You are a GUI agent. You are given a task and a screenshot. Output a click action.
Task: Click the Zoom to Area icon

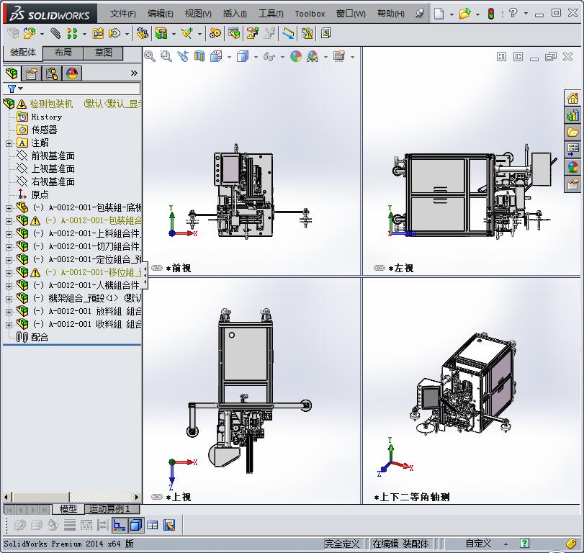point(166,56)
